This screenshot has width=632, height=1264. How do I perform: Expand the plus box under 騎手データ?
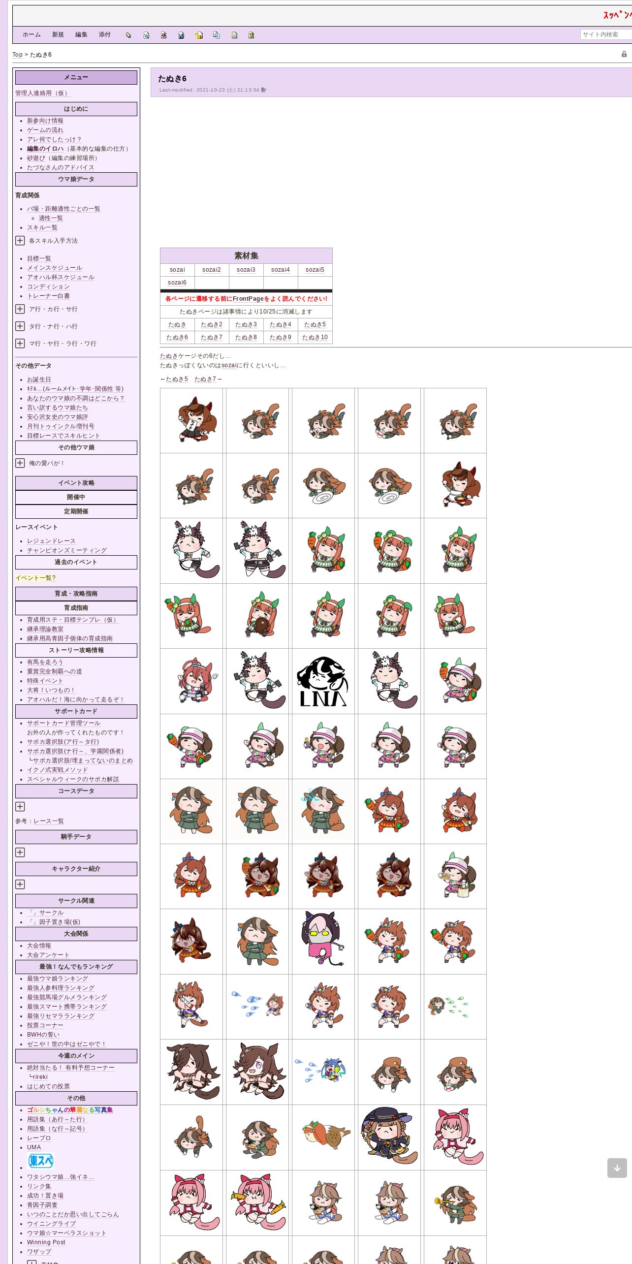coord(20,852)
